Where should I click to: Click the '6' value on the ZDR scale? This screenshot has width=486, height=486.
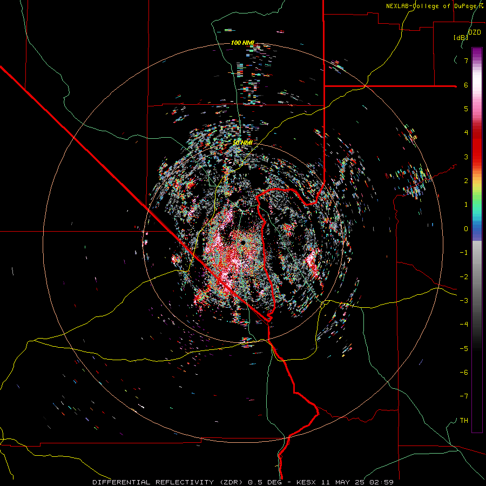(466, 85)
